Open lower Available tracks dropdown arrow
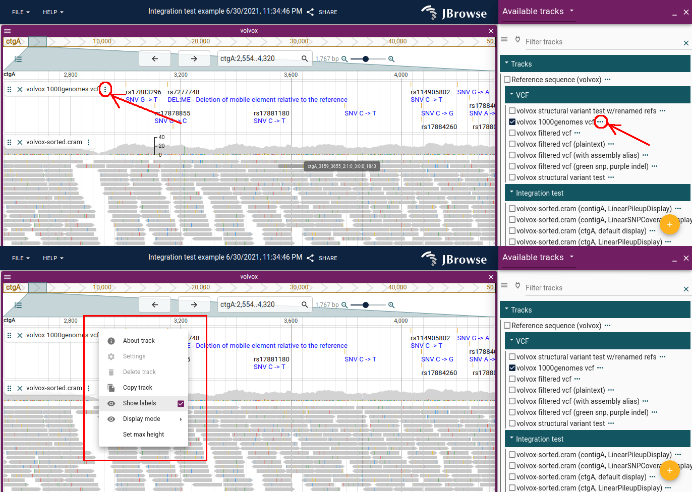Viewport: 692px width, 492px height. (571, 257)
